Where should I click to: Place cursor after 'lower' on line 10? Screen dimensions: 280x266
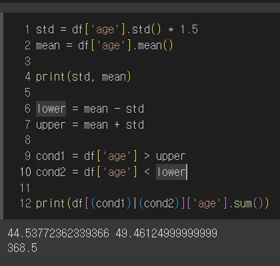pyautogui.click(x=187, y=172)
